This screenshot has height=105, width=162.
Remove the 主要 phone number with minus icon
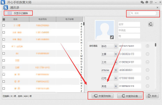147,54
